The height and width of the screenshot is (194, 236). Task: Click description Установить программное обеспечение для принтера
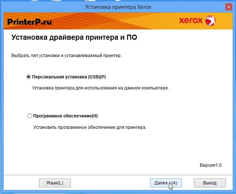[x=90, y=127]
